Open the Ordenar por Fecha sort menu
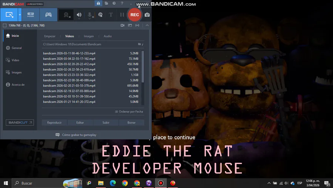The width and height of the screenshot is (333, 188). point(129,111)
